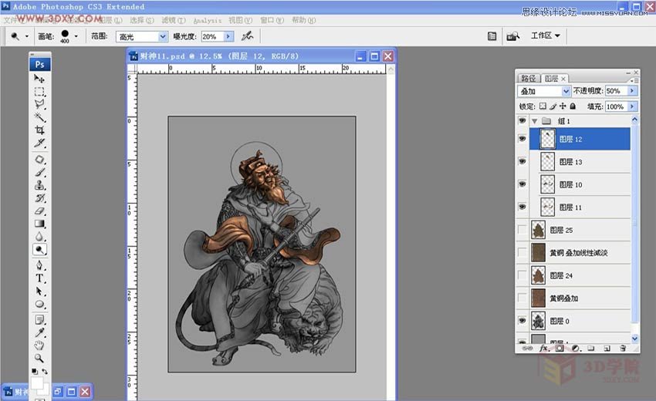
Task: Open fill 填充 slider arrow
Action: point(632,106)
